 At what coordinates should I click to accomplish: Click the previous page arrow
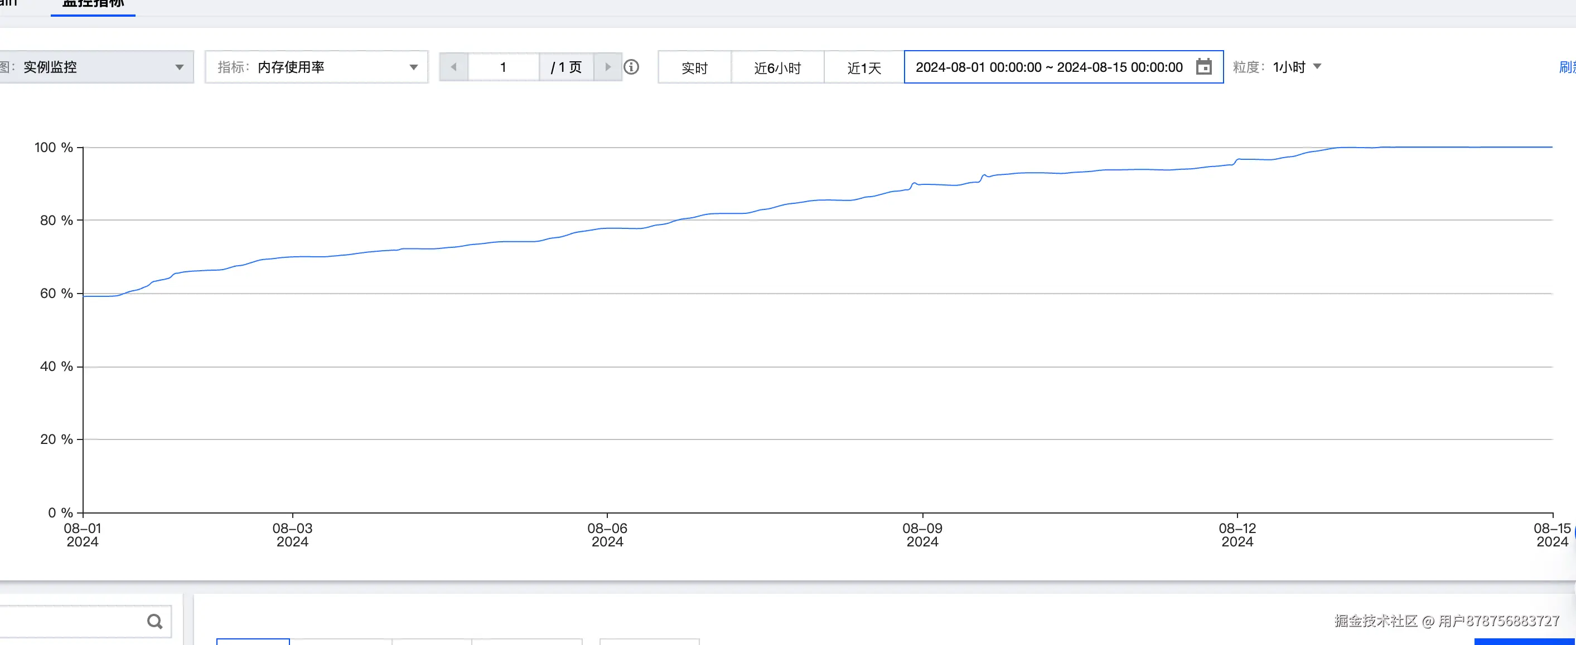click(x=454, y=67)
